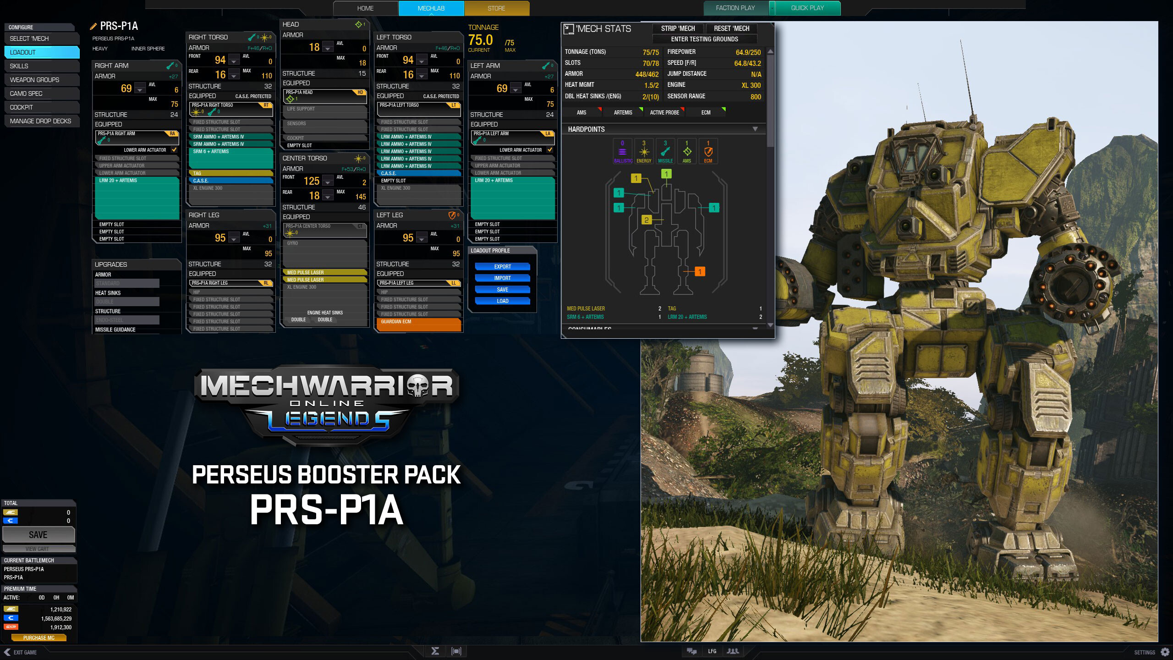The height and width of the screenshot is (660, 1173).
Task: Open the friends group icon
Action: [733, 651]
